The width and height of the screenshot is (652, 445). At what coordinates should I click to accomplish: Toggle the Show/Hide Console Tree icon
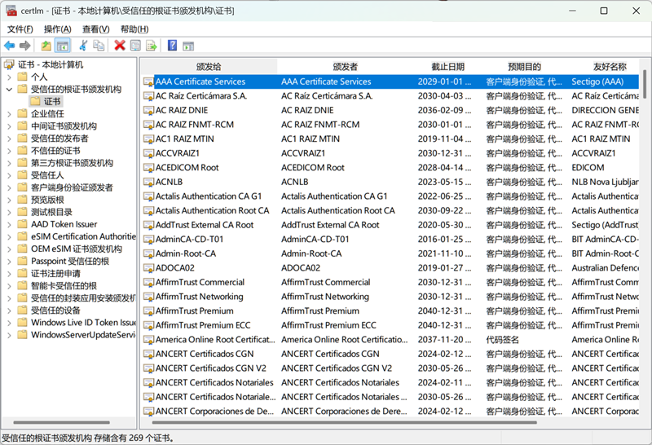[x=63, y=46]
